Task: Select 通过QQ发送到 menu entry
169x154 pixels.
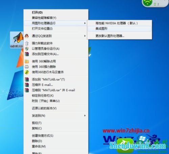Action: 56,36
